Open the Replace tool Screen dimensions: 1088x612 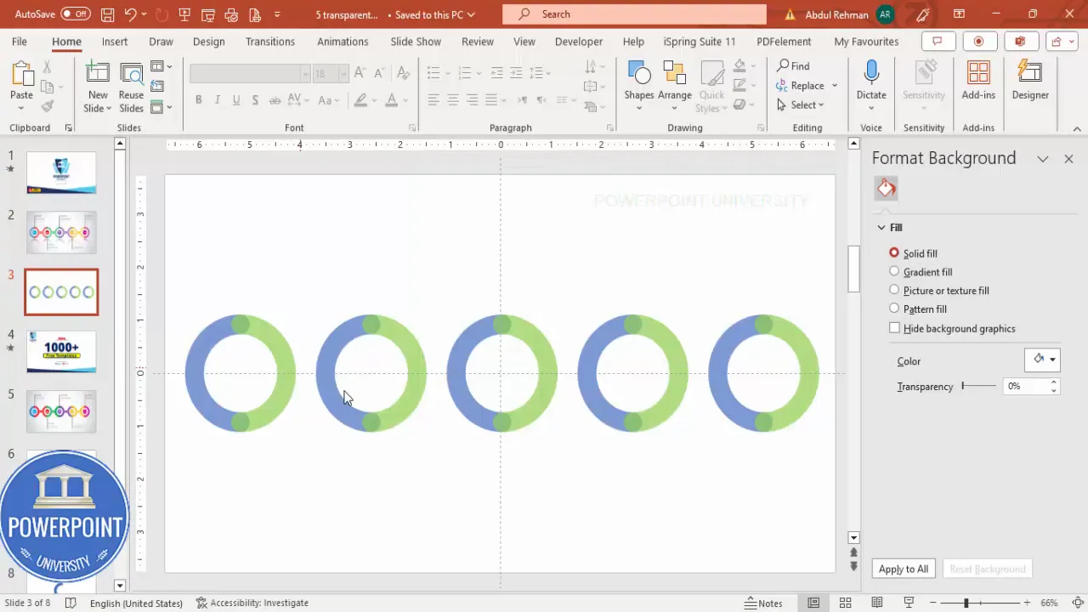click(805, 85)
